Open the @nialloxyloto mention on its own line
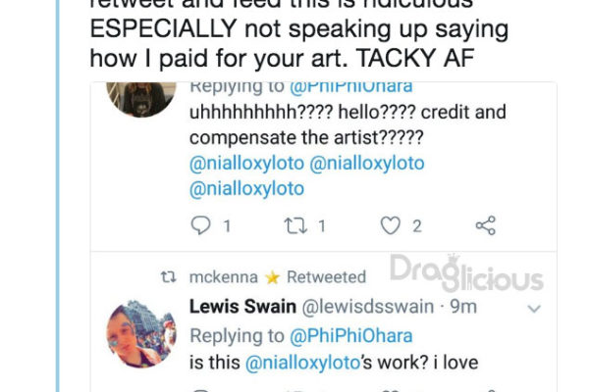The image size is (589, 392). click(x=246, y=189)
